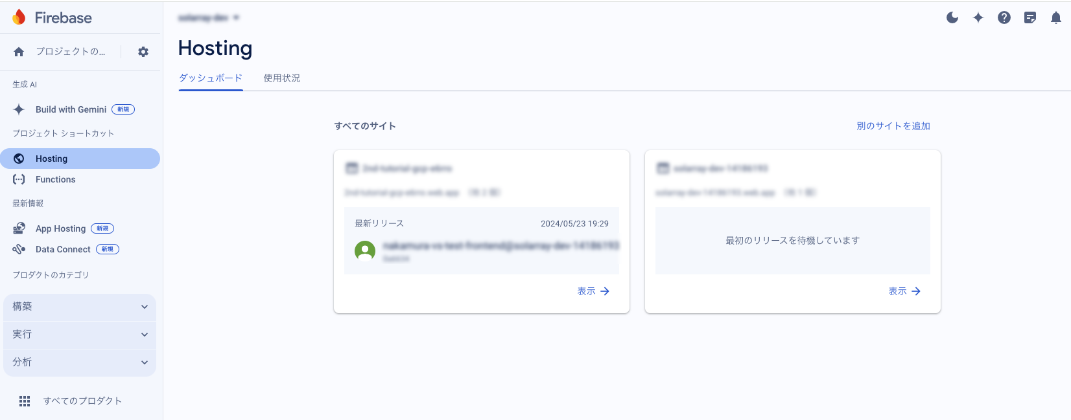Select the ダッシュボード tab
This screenshot has height=420, width=1071.
click(211, 78)
